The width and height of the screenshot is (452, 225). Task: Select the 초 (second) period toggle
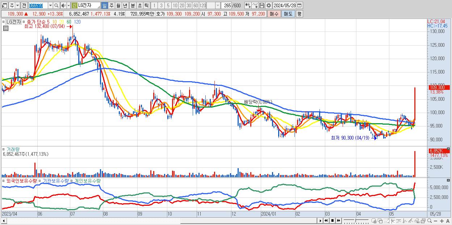[x=139, y=5]
